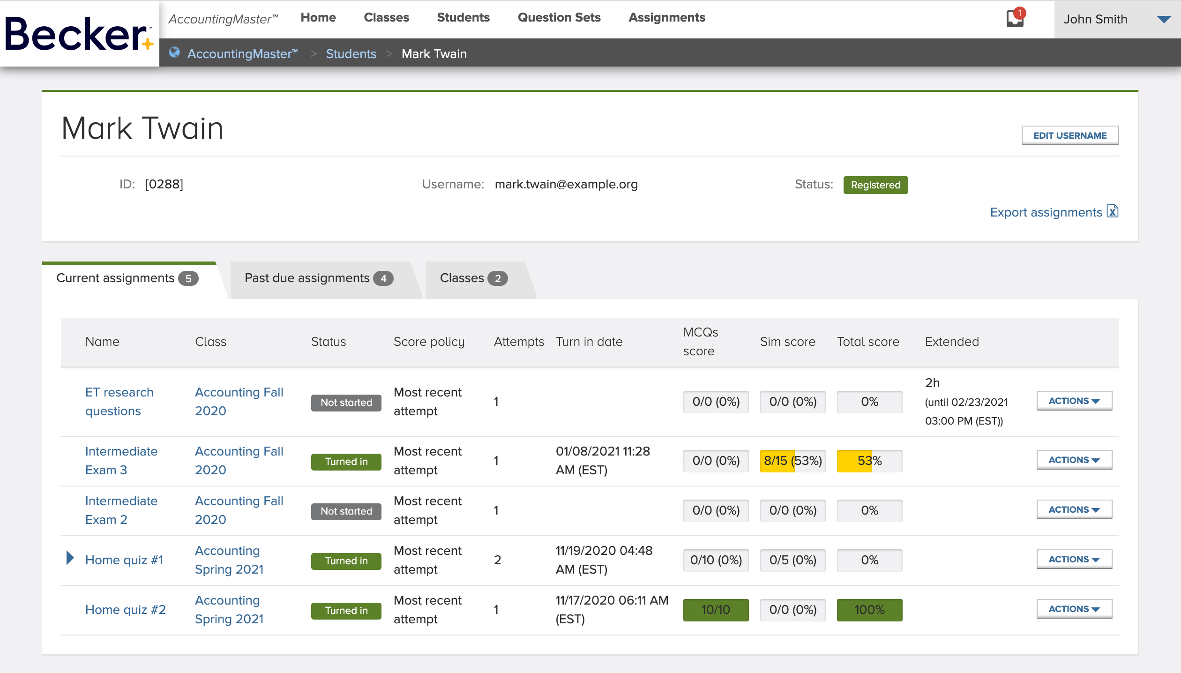Click the Score policy column header

coord(429,342)
